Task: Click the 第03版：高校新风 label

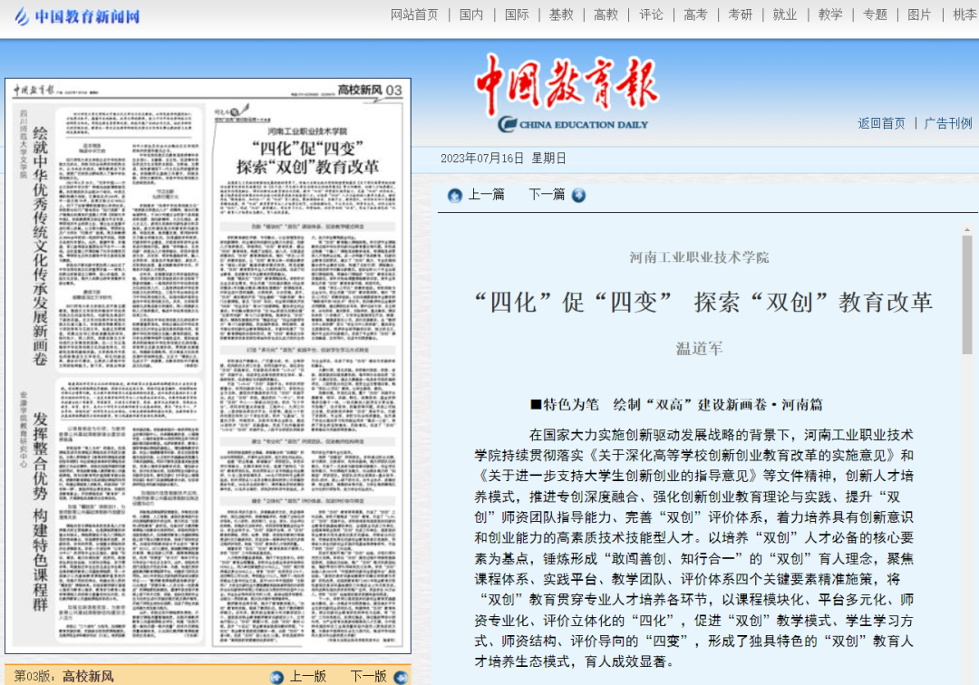Action: [x=64, y=676]
